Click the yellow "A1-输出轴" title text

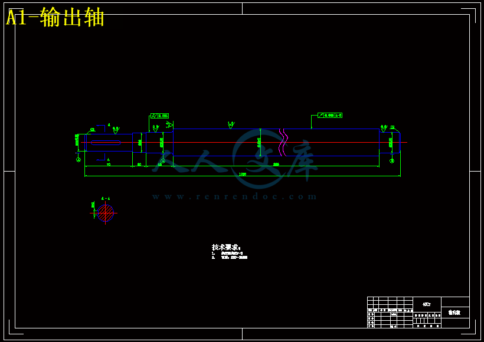(55, 18)
